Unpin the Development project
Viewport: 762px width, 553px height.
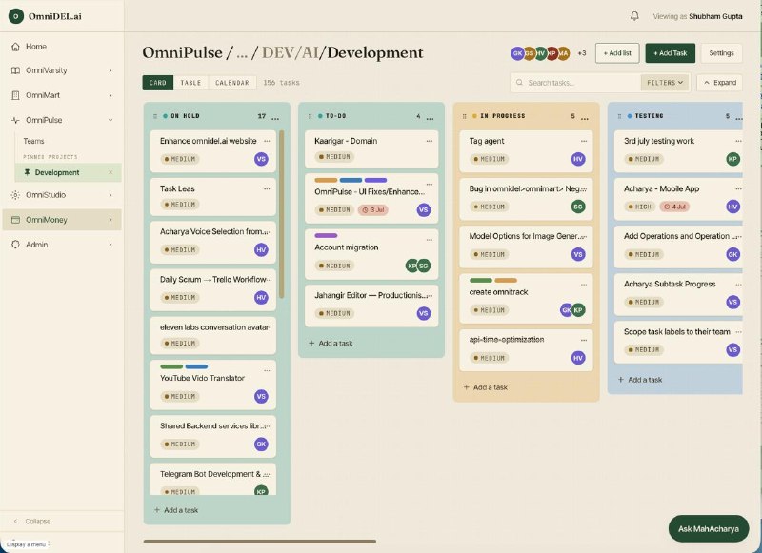click(110, 172)
